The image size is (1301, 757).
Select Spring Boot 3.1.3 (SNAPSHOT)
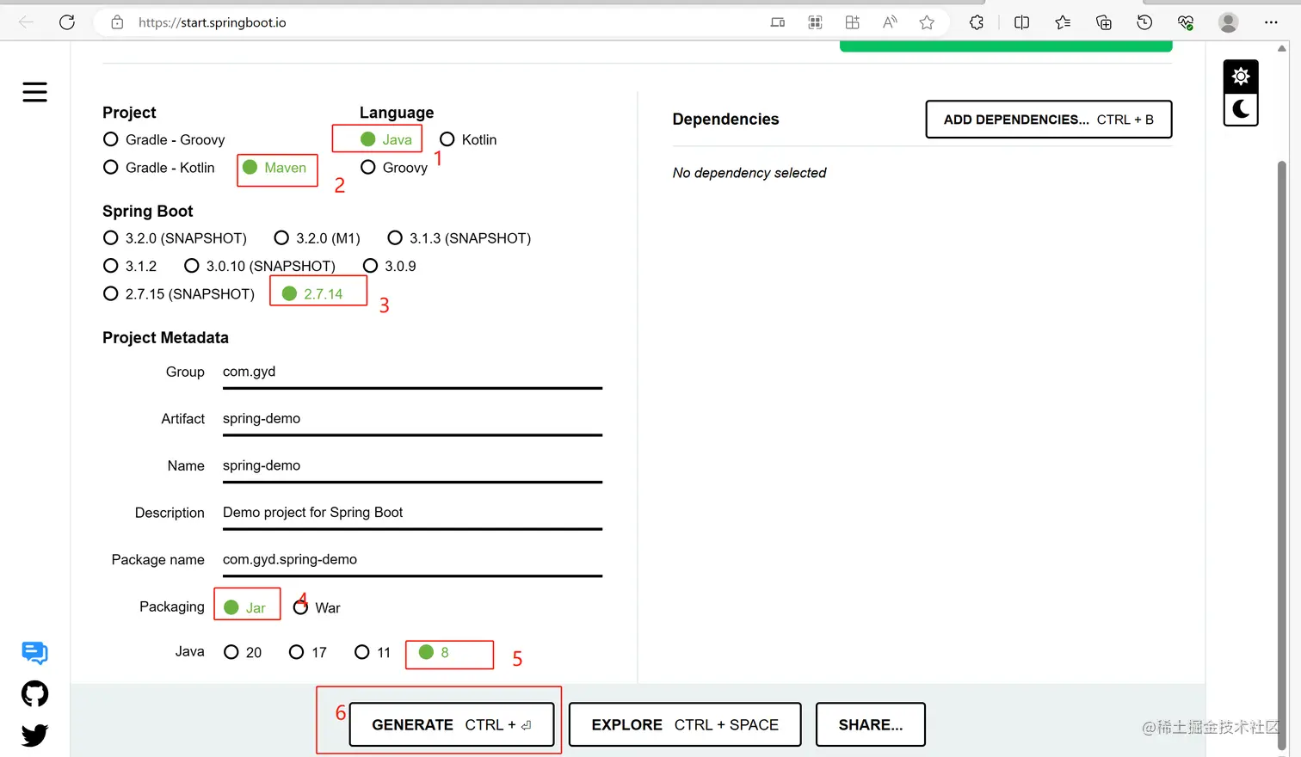tap(459, 237)
